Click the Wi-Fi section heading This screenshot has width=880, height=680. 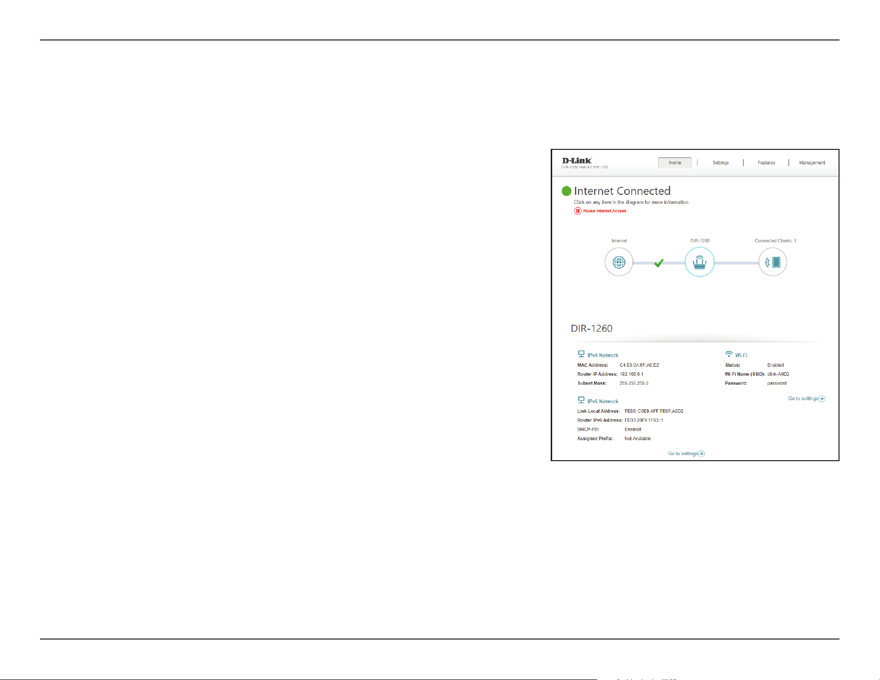tap(741, 356)
